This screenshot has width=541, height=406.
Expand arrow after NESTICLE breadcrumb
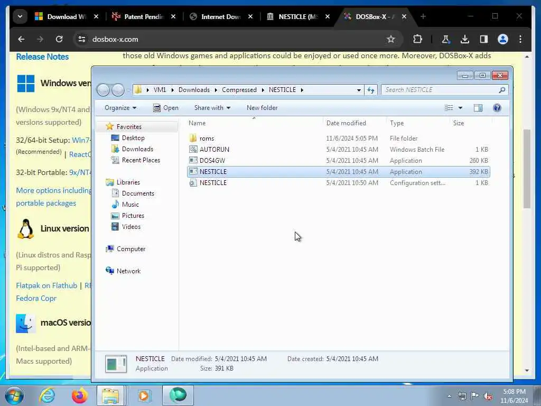click(x=302, y=90)
